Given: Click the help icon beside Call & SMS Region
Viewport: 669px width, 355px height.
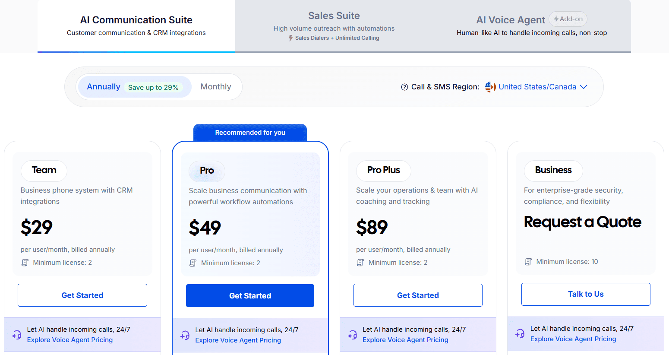Looking at the screenshot, I should pyautogui.click(x=404, y=87).
